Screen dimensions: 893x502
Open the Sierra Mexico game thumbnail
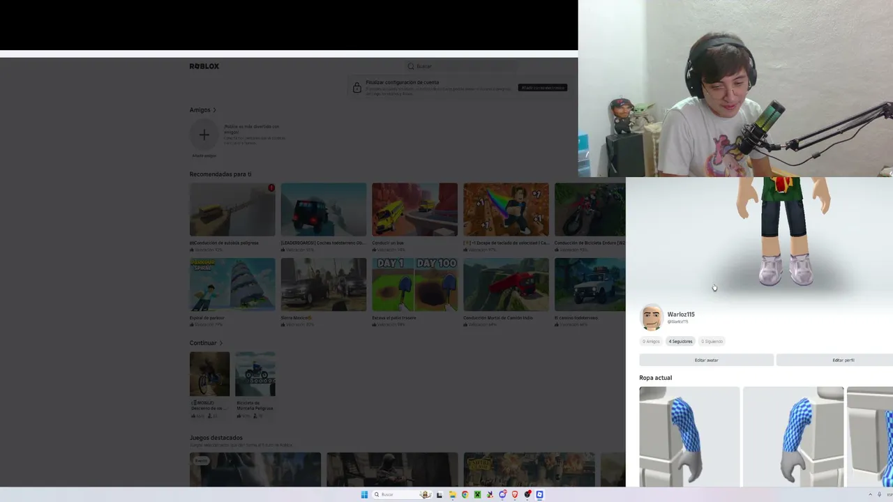324,284
